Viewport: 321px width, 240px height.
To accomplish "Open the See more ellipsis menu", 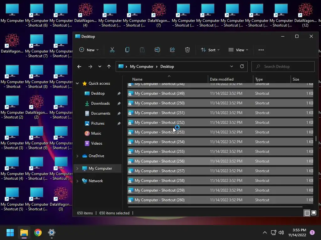I will (261, 50).
